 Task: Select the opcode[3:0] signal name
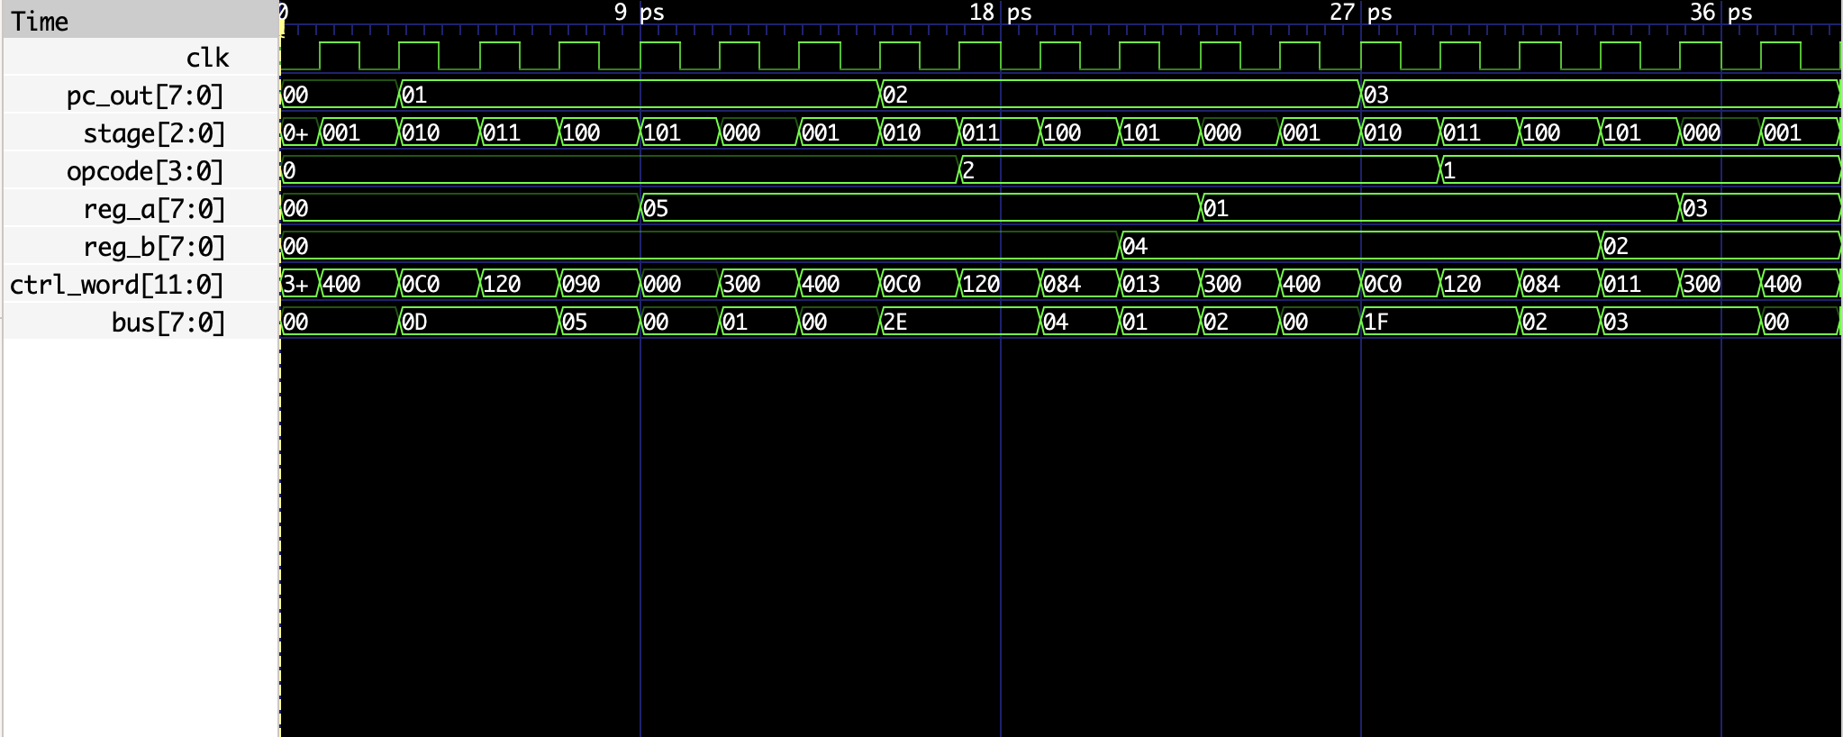[x=144, y=171]
